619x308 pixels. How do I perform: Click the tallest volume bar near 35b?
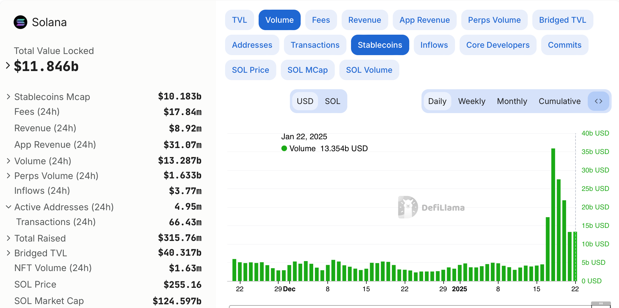pyautogui.click(x=553, y=215)
